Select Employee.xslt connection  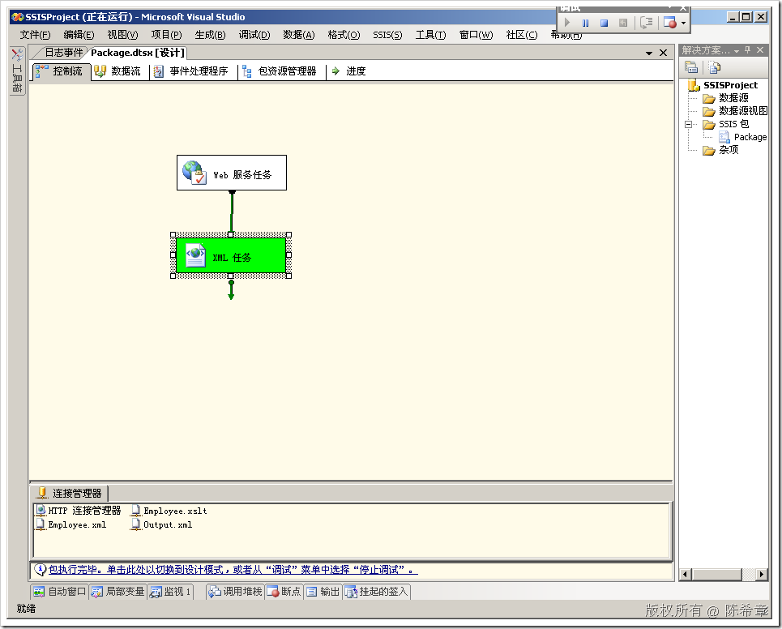tap(169, 511)
